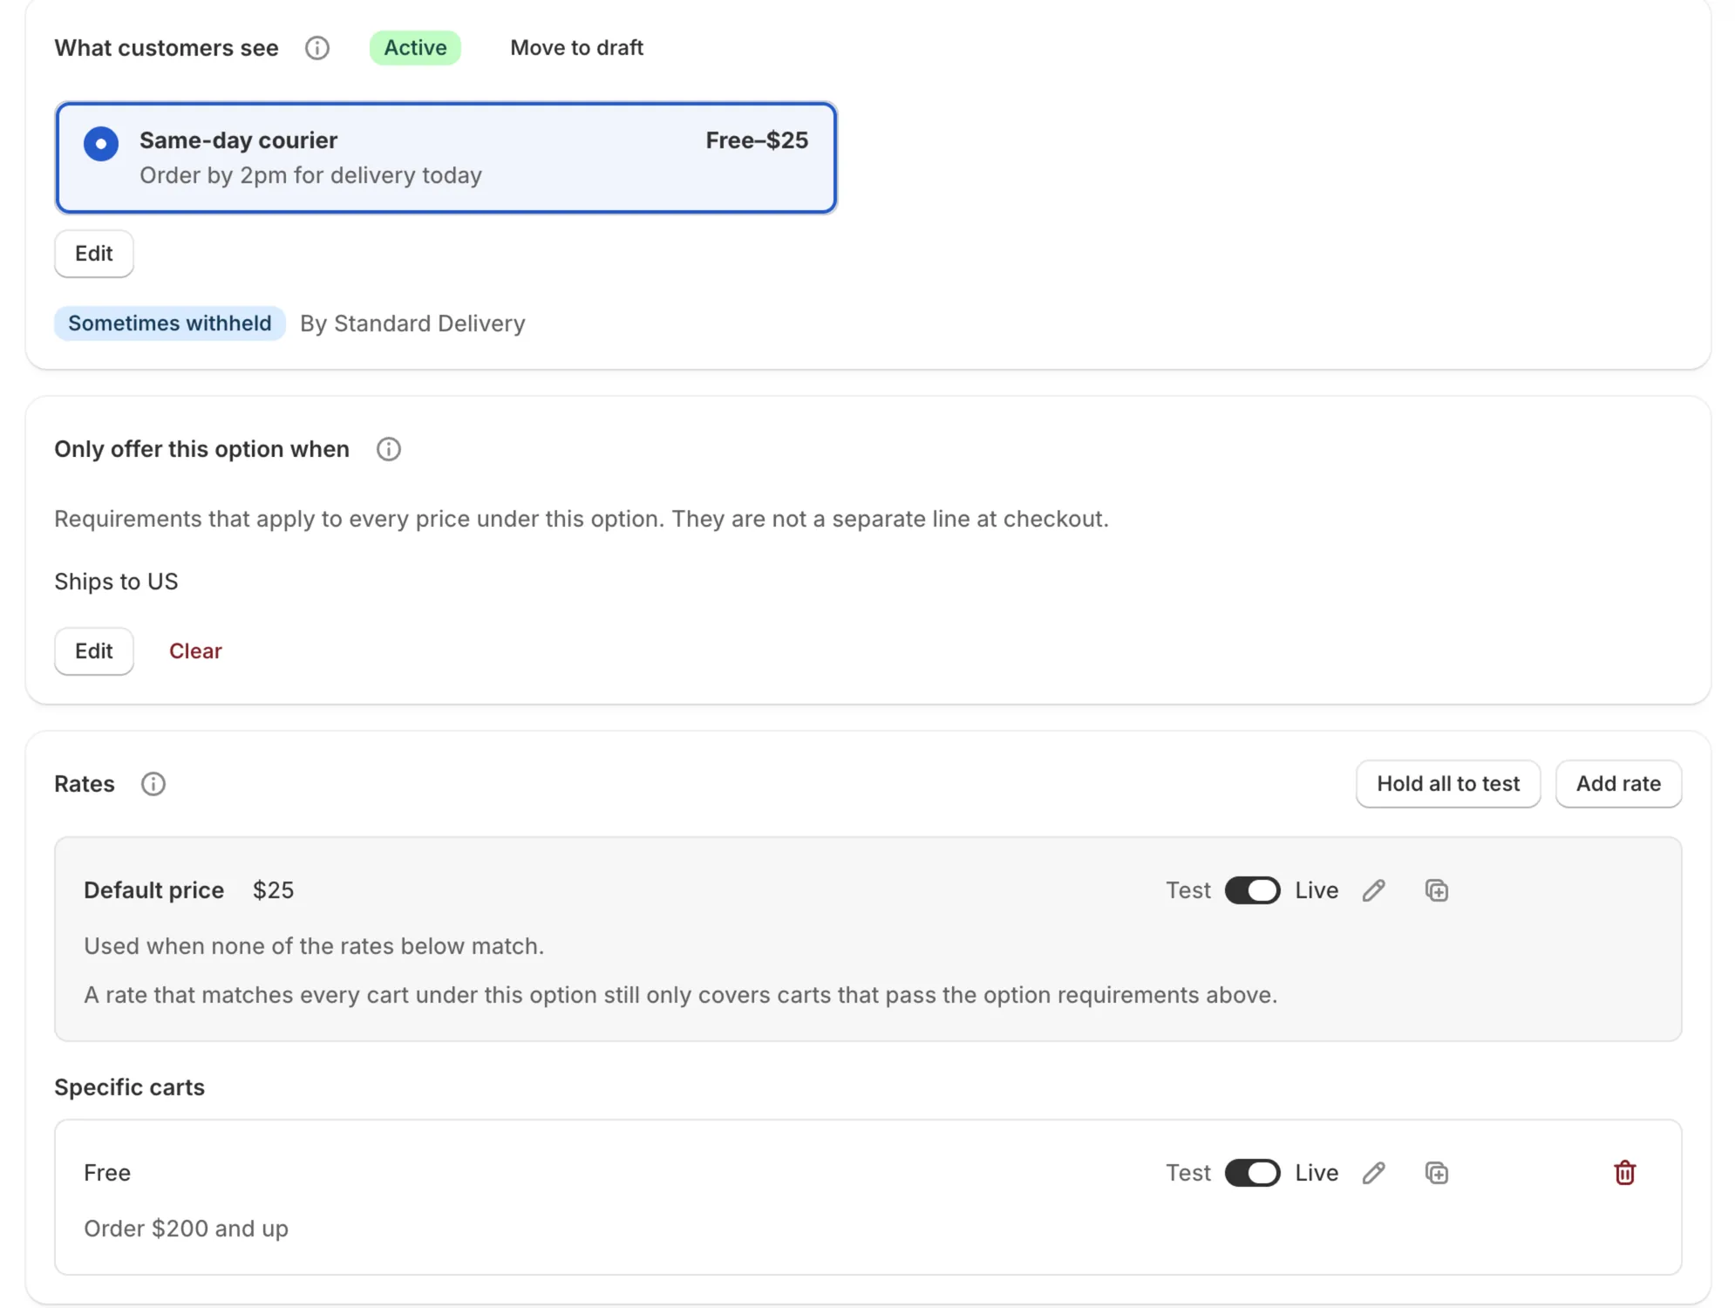Open info icon beside Only offer this option when
This screenshot has height=1308, width=1735.
pyautogui.click(x=389, y=449)
